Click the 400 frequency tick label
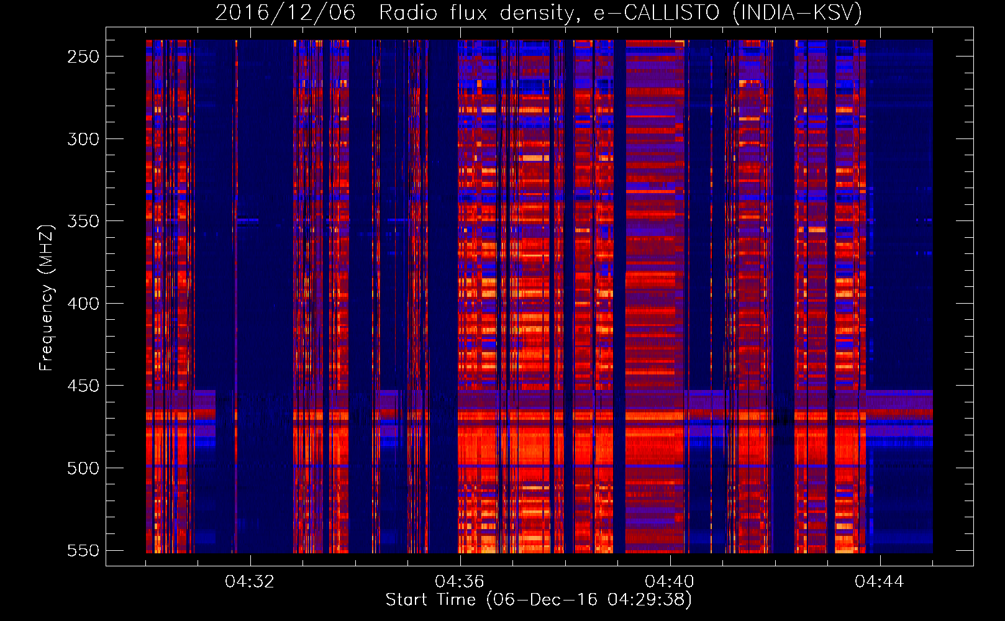This screenshot has height=621, width=1005. point(83,304)
